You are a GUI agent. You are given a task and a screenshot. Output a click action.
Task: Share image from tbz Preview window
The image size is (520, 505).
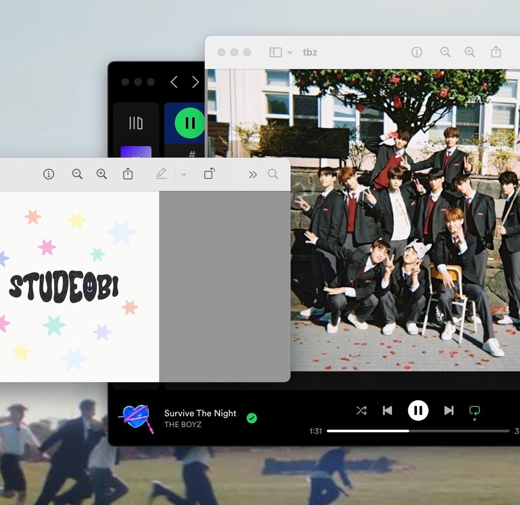point(496,52)
